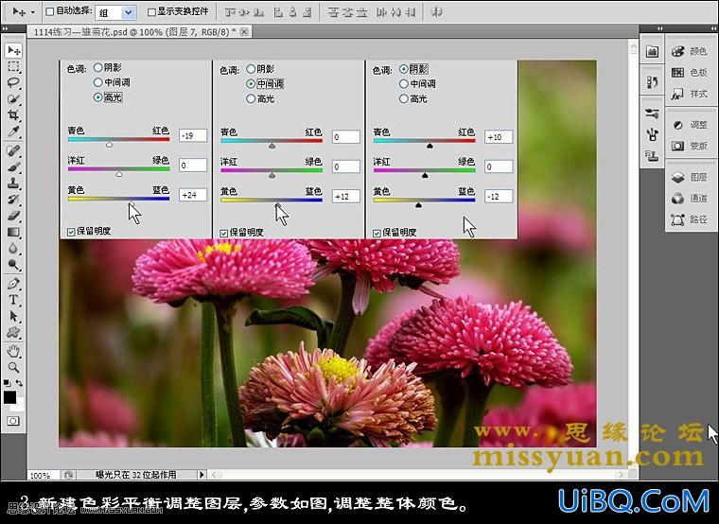Open the 样式 panel

tap(691, 94)
